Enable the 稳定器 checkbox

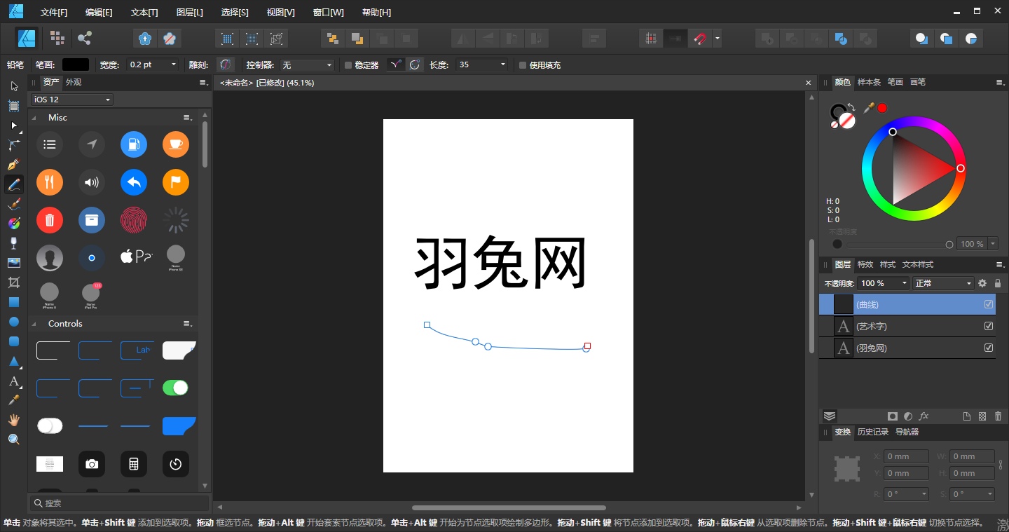coord(348,65)
